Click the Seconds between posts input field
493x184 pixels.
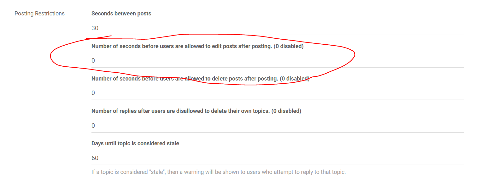tap(221, 28)
